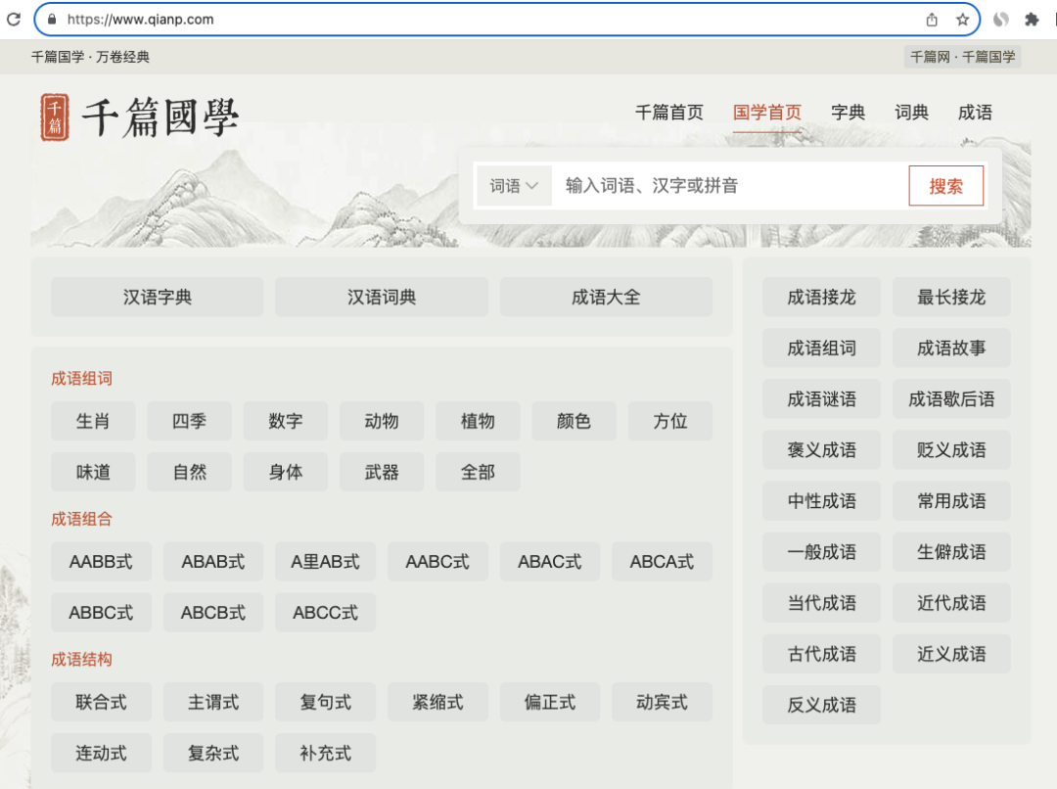Click the red 千篇 seal logo
This screenshot has height=789, width=1057.
point(55,117)
